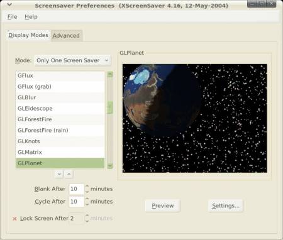This screenshot has height=240, width=283.
Task: Open the File menu
Action: click(13, 17)
